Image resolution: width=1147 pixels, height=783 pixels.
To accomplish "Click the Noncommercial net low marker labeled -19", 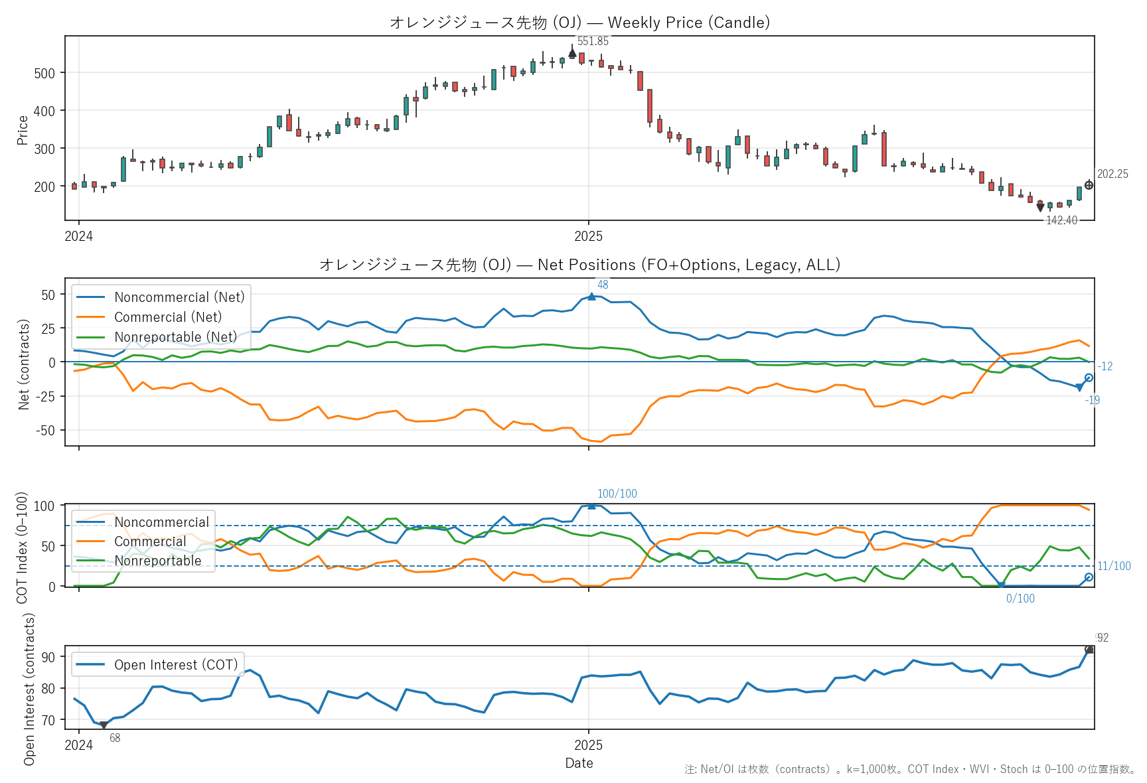I will 1079,388.
